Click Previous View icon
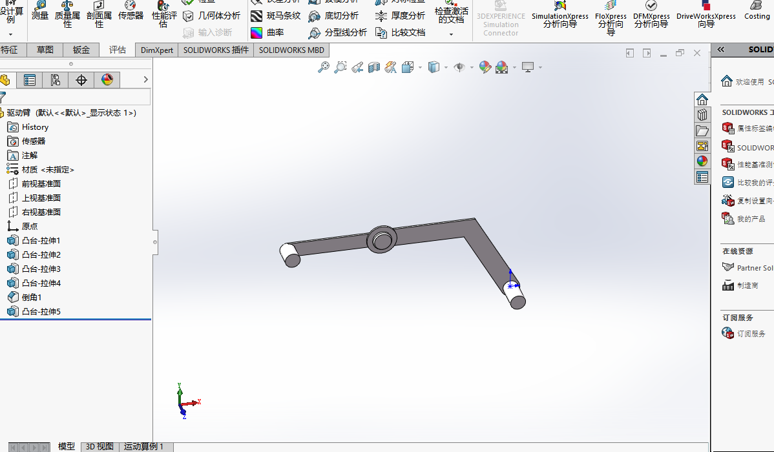The image size is (774, 452). tap(357, 67)
